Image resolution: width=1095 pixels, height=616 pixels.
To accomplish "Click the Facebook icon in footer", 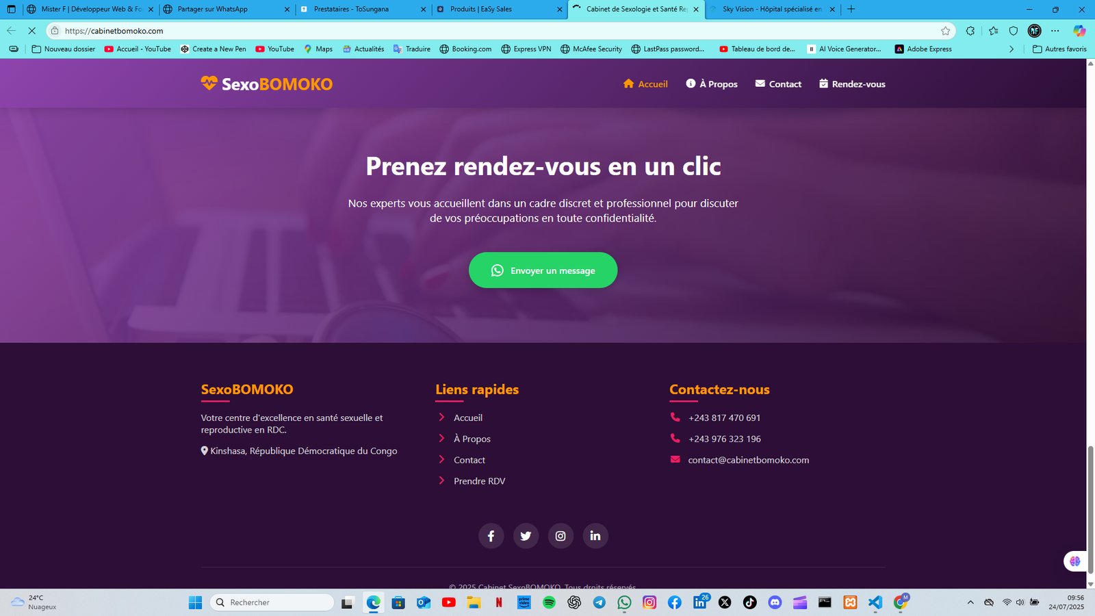I will click(491, 536).
